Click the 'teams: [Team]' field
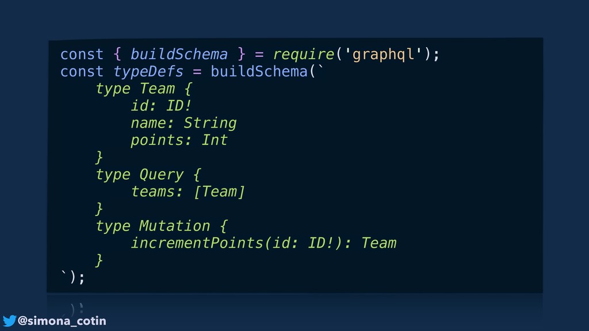The image size is (589, 331). click(x=188, y=192)
